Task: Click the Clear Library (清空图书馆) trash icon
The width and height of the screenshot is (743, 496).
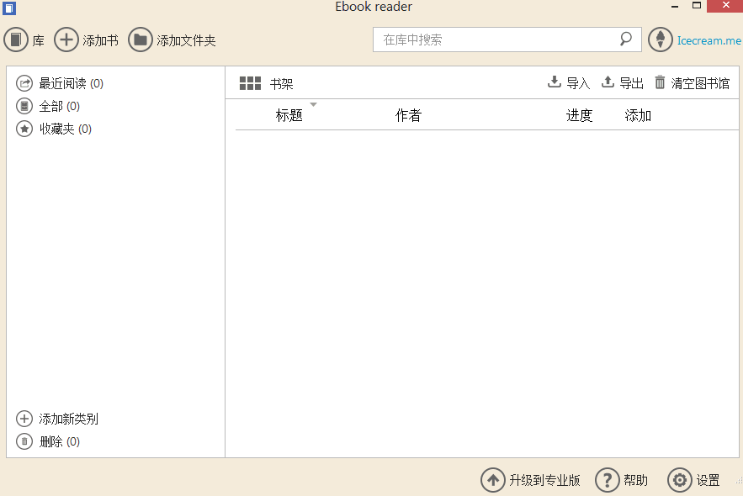Action: (x=661, y=82)
